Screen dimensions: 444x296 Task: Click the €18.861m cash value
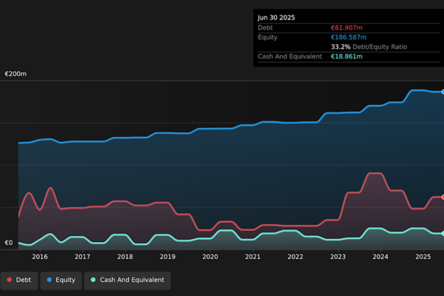[x=346, y=56]
